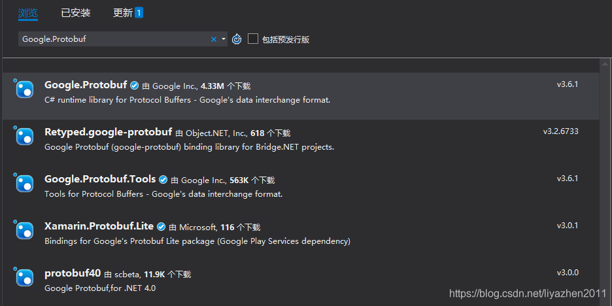Click the Bridge.NET binding library description
This screenshot has width=612, height=306.
190,147
